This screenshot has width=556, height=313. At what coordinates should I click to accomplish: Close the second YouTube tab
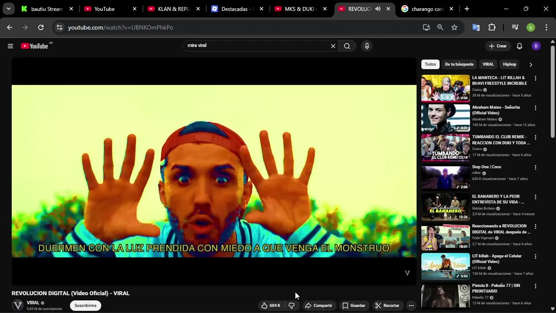pyautogui.click(x=135, y=9)
